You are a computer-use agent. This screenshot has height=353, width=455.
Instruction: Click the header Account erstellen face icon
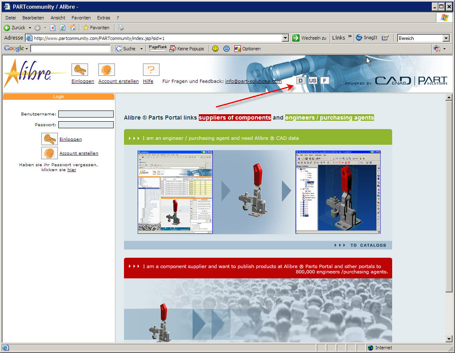pyautogui.click(x=107, y=70)
